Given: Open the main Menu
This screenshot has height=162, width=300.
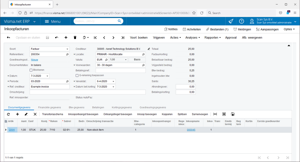Looking at the screenshot, I should 53,21.
